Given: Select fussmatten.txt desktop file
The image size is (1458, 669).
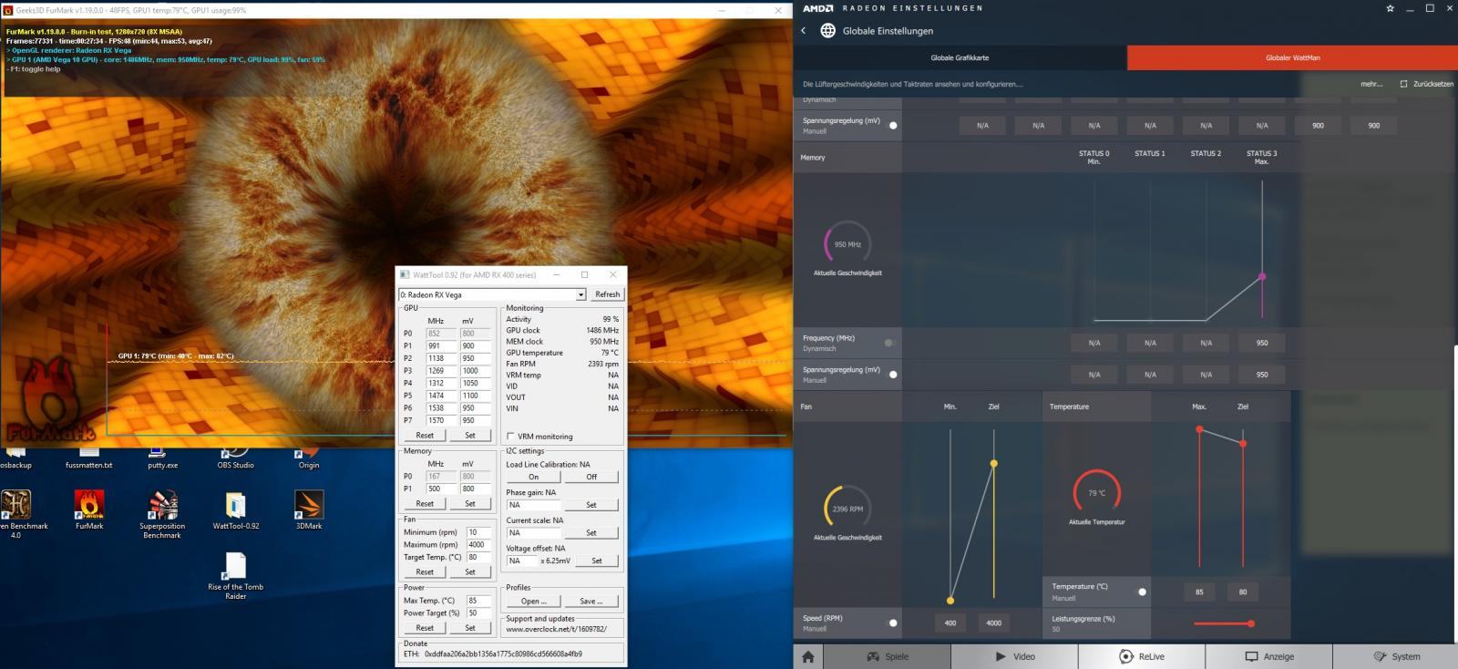Looking at the screenshot, I should click(x=89, y=458).
